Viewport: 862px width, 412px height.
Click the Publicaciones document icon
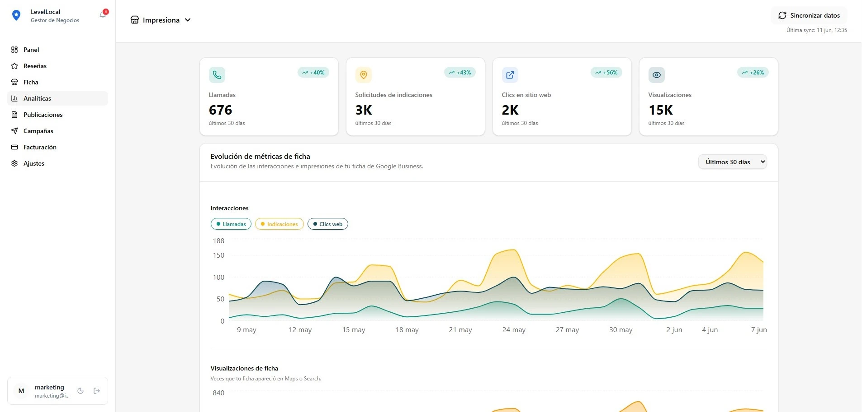(x=14, y=115)
